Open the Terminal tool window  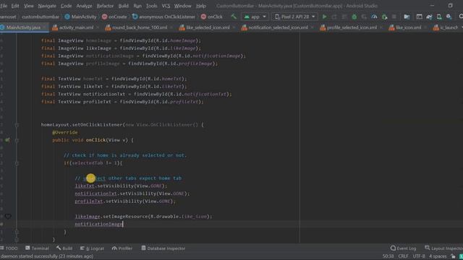(x=37, y=248)
